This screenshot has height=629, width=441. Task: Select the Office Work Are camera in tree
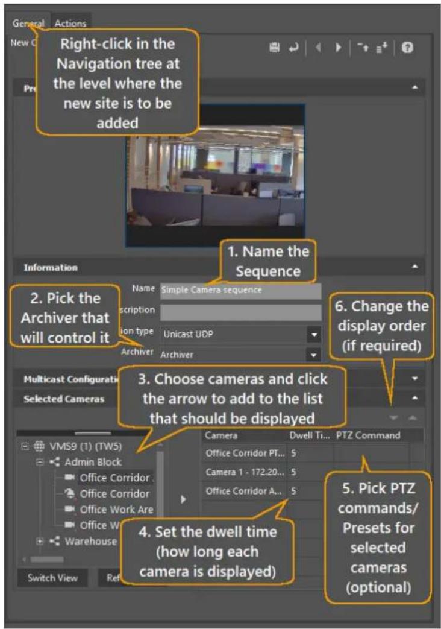108,510
